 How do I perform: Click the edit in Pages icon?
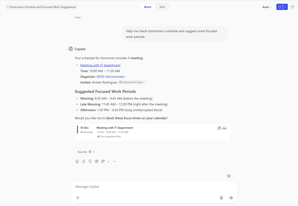pyautogui.click(x=103, y=161)
